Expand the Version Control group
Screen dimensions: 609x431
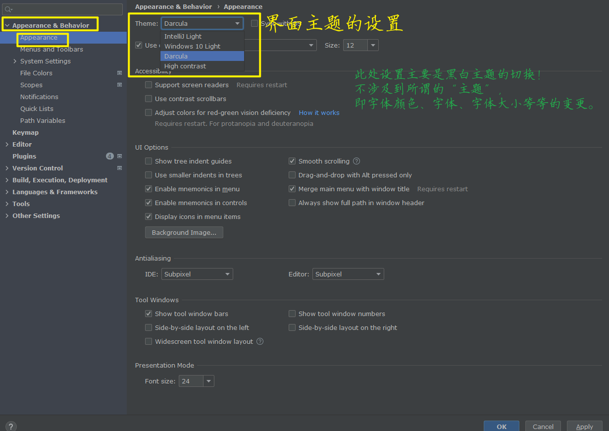[x=7, y=168]
